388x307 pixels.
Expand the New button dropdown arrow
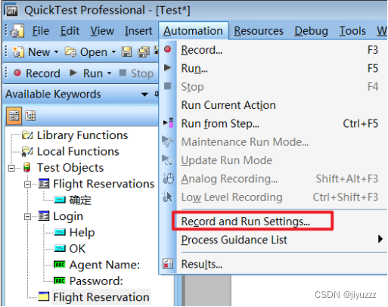56,52
